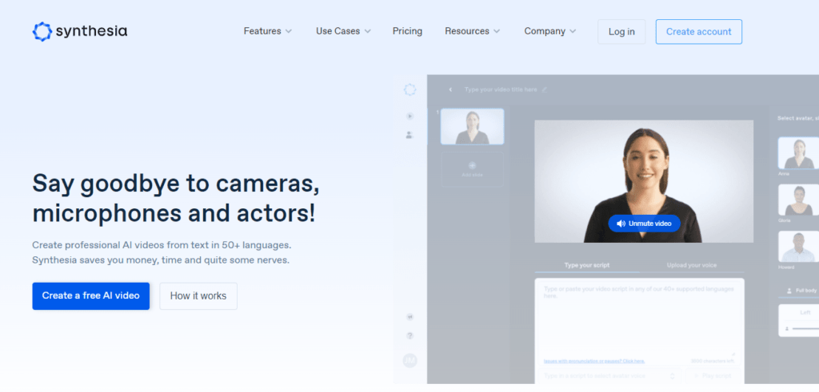Click the 'Select avatar' panel heading
Screen dimensions: 819x392
point(797,118)
